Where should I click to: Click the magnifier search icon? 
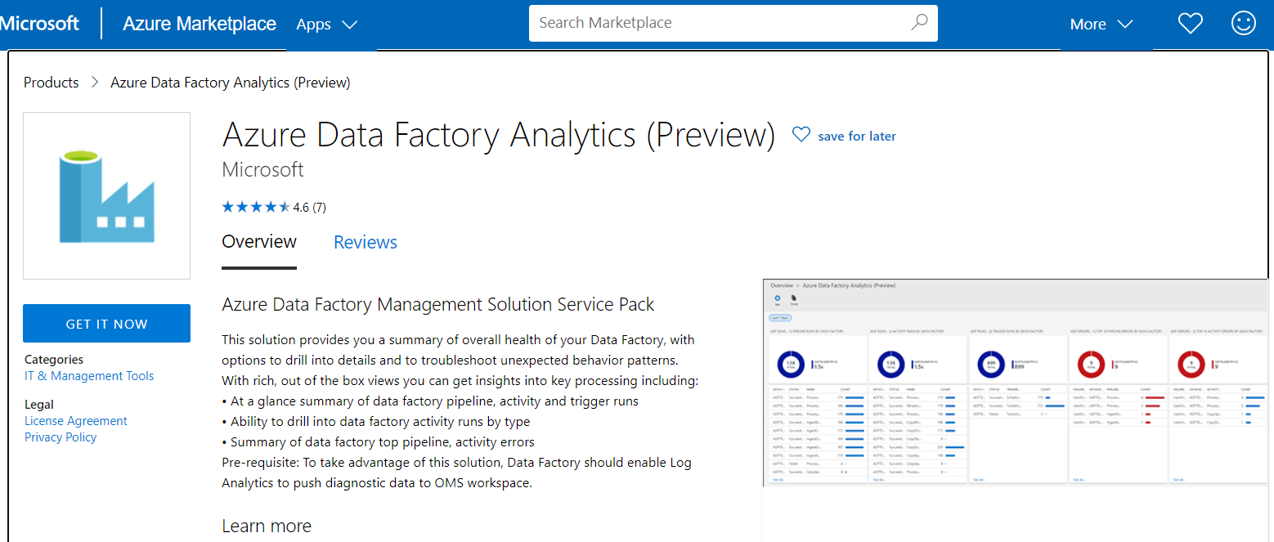[919, 22]
